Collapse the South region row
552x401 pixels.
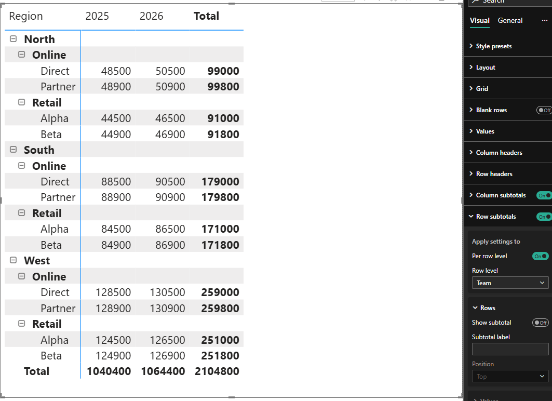pos(14,150)
